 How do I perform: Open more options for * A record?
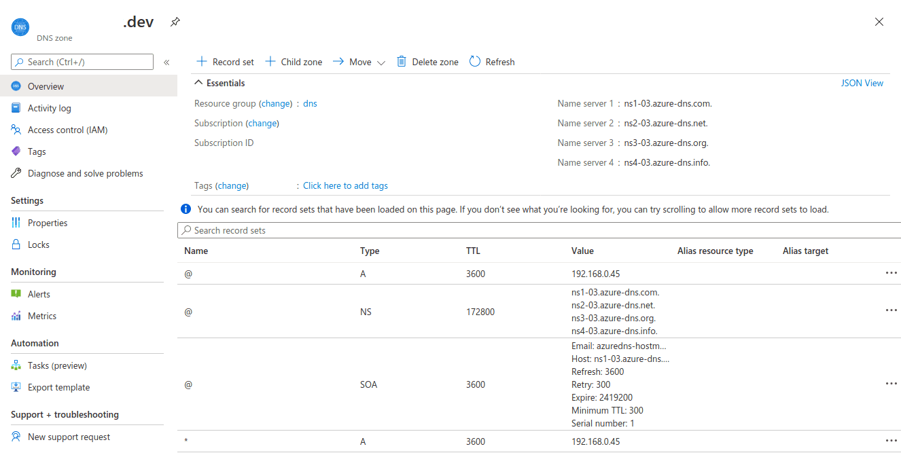click(x=891, y=441)
